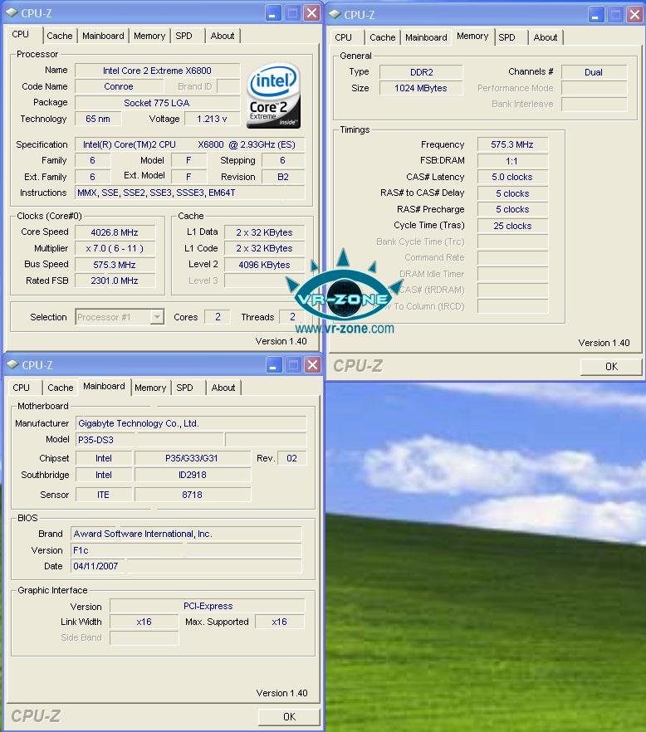Click the motherboard Model value 'P35-DS3'
646x732 pixels.
[x=150, y=440]
